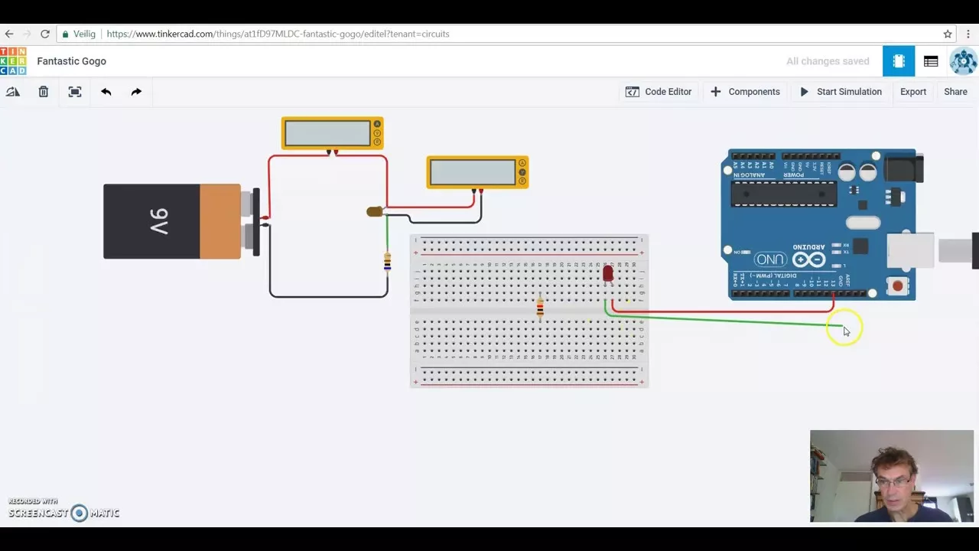Screen dimensions: 979x551
Task: Select the 9V battery component
Action: pyautogui.click(x=172, y=222)
